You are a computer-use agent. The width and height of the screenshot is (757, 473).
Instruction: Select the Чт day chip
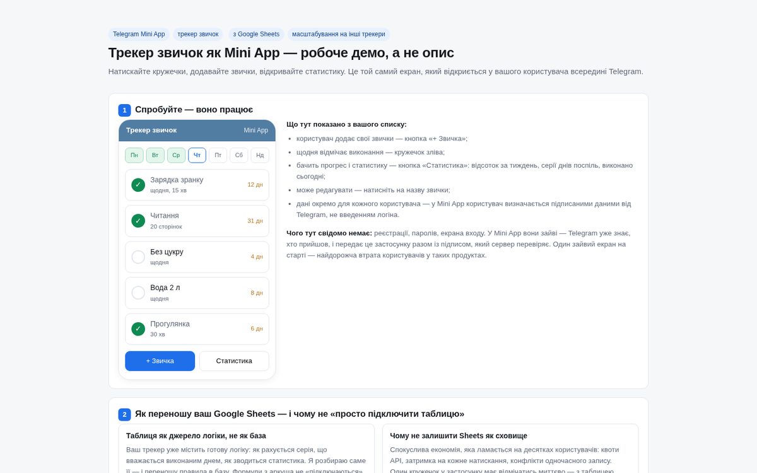(x=197, y=155)
